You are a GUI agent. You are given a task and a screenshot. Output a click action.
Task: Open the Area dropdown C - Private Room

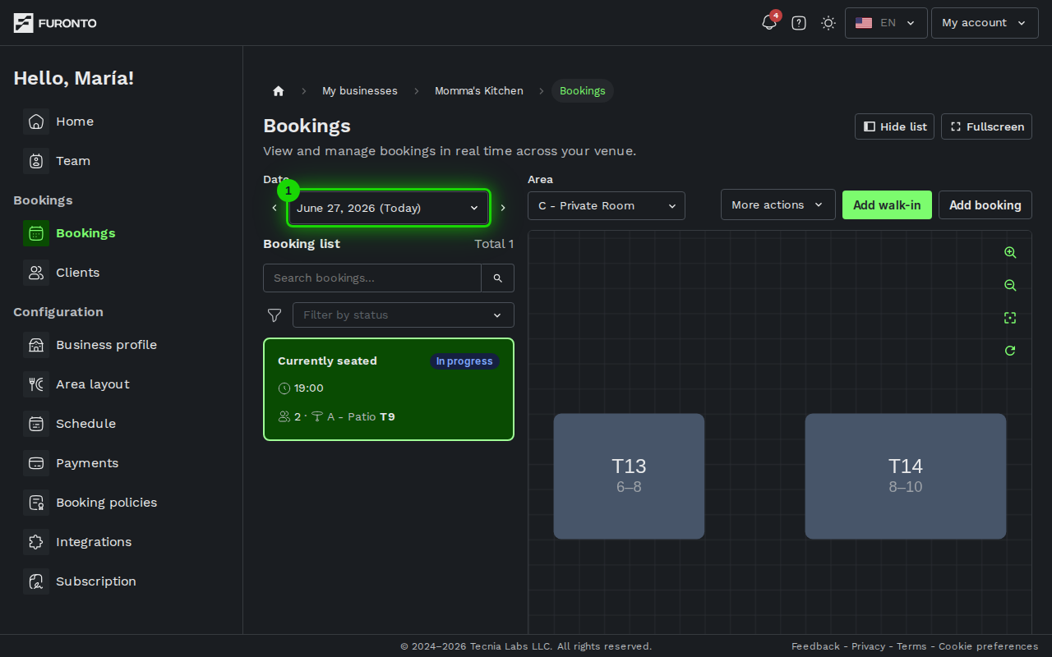pos(607,205)
